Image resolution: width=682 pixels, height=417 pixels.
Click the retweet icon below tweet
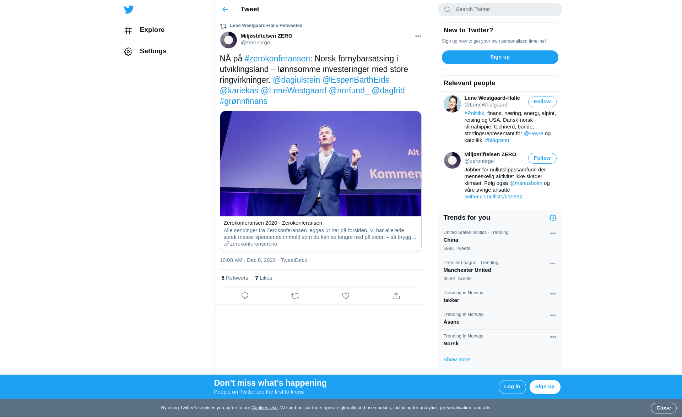point(295,296)
